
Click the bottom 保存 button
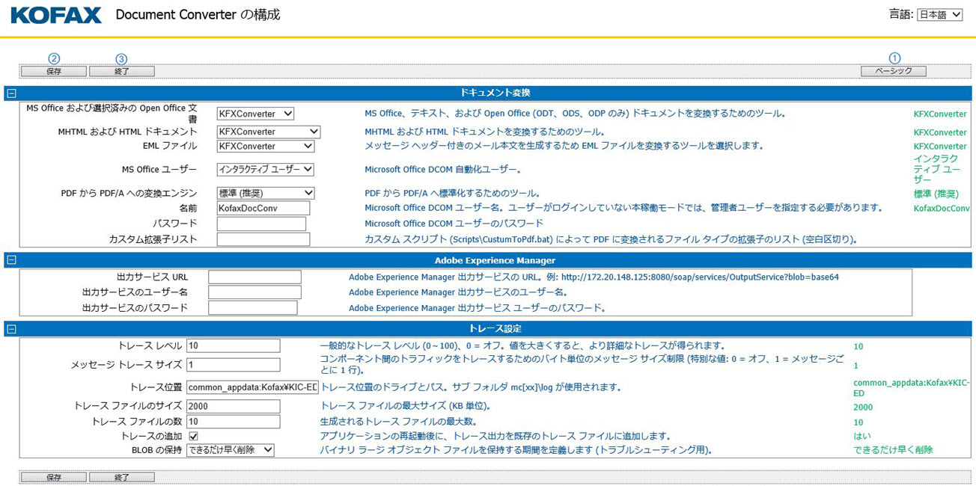tap(54, 477)
